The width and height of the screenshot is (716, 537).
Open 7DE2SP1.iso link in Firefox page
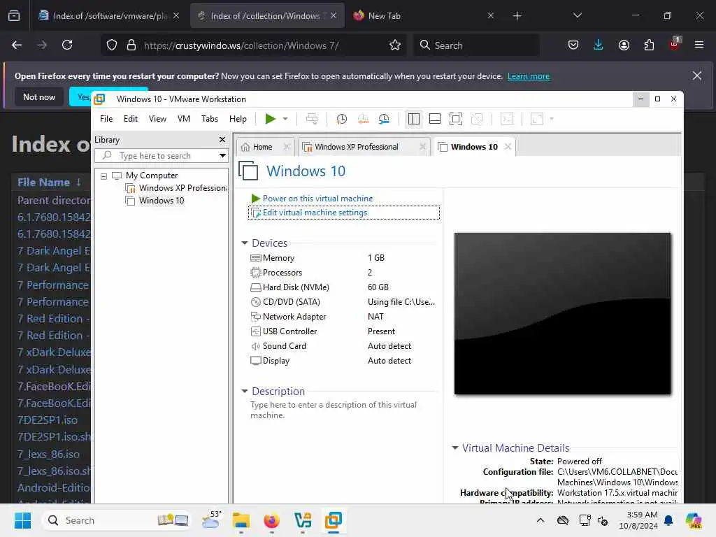[x=48, y=420]
